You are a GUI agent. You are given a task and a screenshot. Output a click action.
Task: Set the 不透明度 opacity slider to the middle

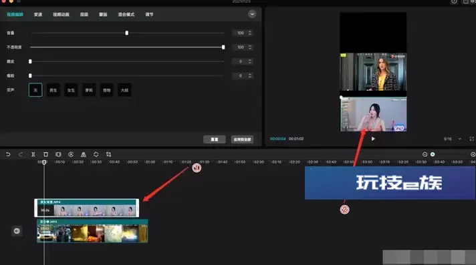point(127,47)
